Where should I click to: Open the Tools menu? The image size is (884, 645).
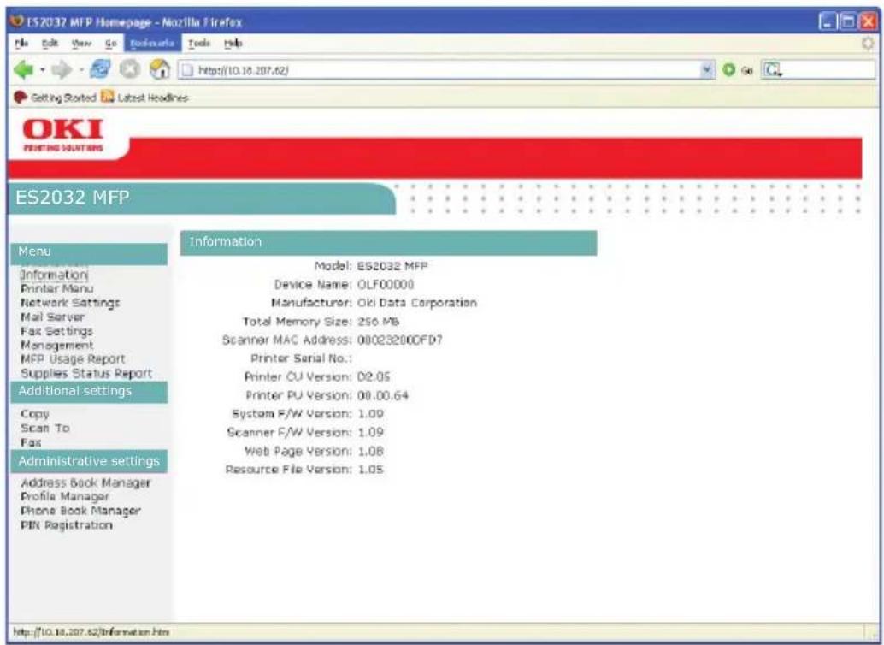tap(199, 43)
